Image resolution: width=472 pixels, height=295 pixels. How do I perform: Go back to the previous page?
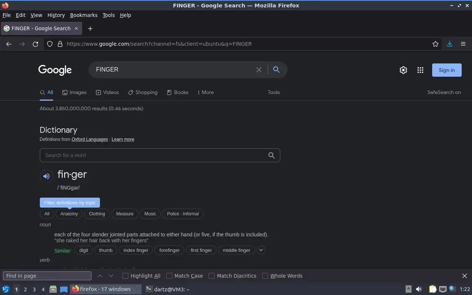pos(9,44)
